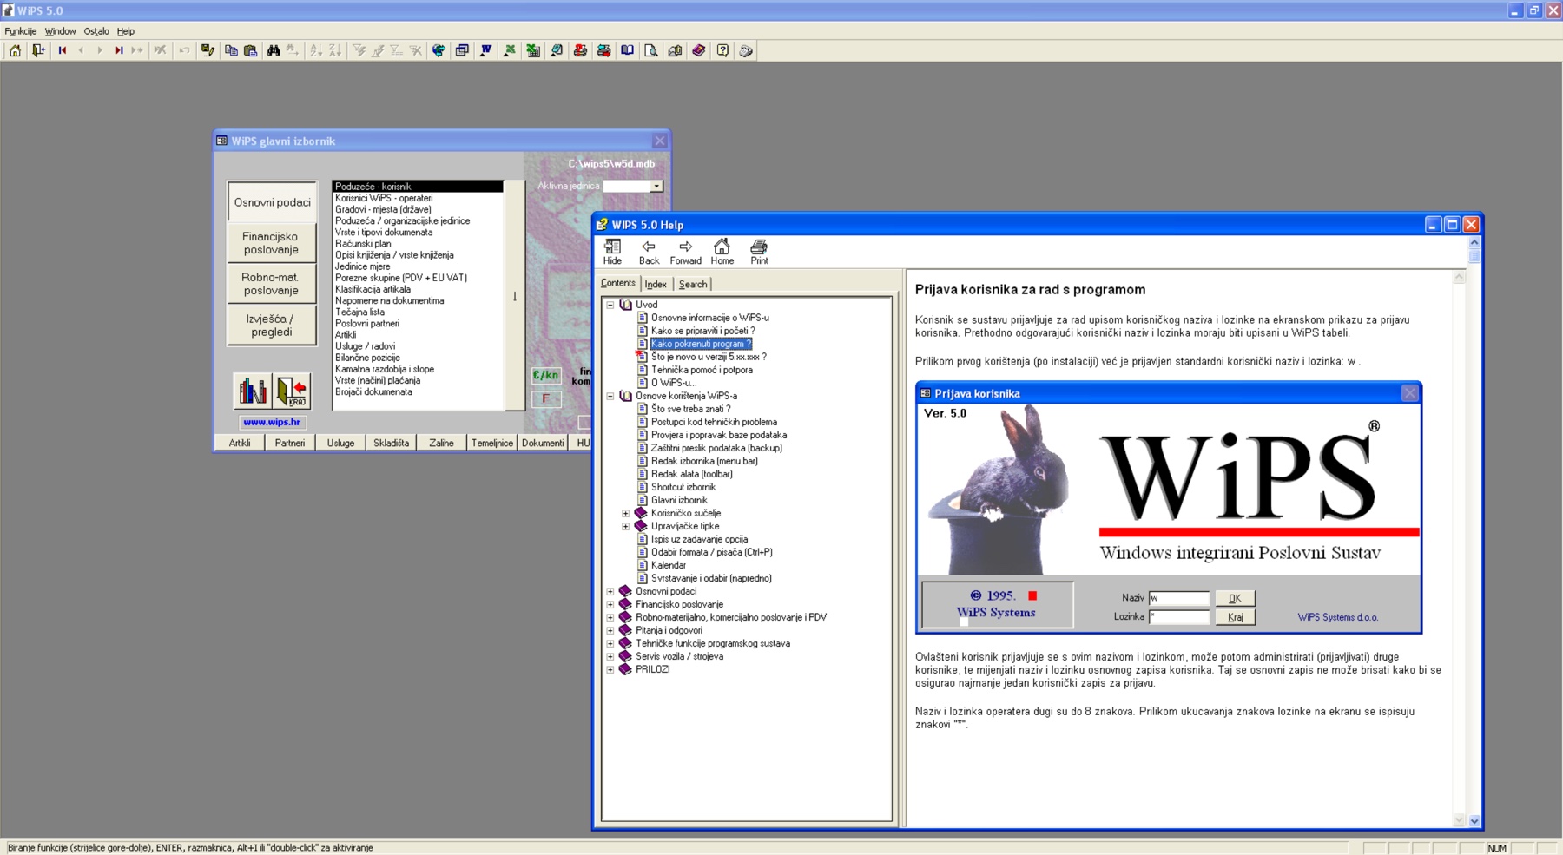Expand the Osnovni podaci help topic
The width and height of the screenshot is (1563, 855).
[610, 591]
